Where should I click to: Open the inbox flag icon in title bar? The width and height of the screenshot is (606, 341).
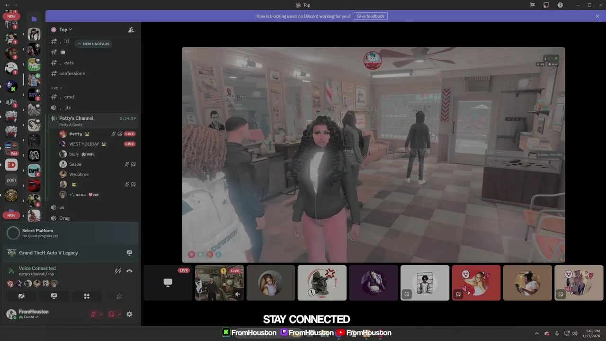[532, 5]
